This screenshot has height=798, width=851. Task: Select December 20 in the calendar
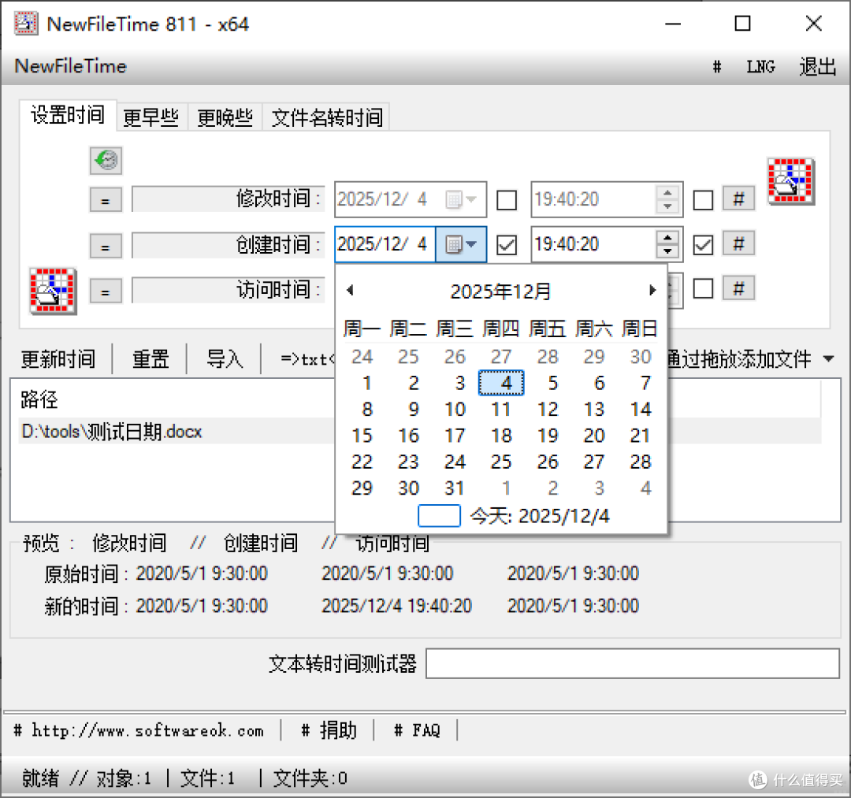tap(594, 436)
